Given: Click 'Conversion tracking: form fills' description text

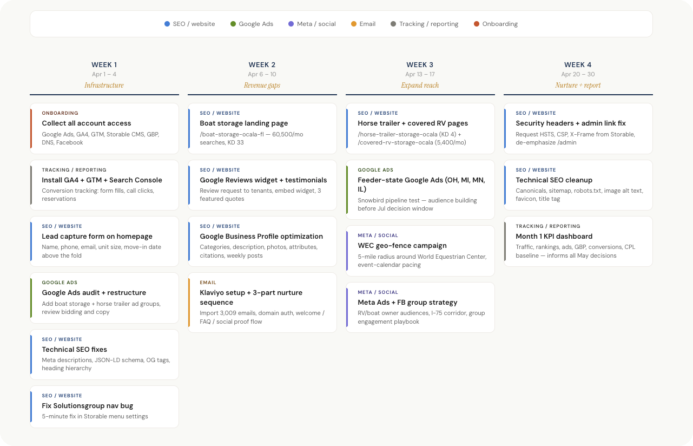Looking at the screenshot, I should coord(98,195).
